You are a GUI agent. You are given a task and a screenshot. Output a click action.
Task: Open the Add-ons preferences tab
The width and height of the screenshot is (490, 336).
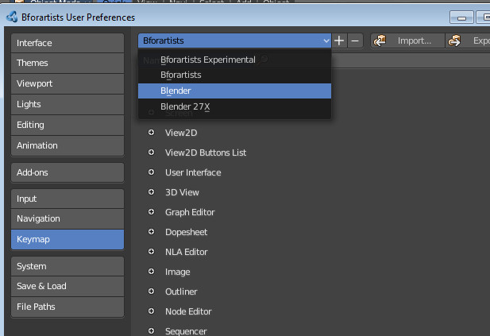coord(68,172)
